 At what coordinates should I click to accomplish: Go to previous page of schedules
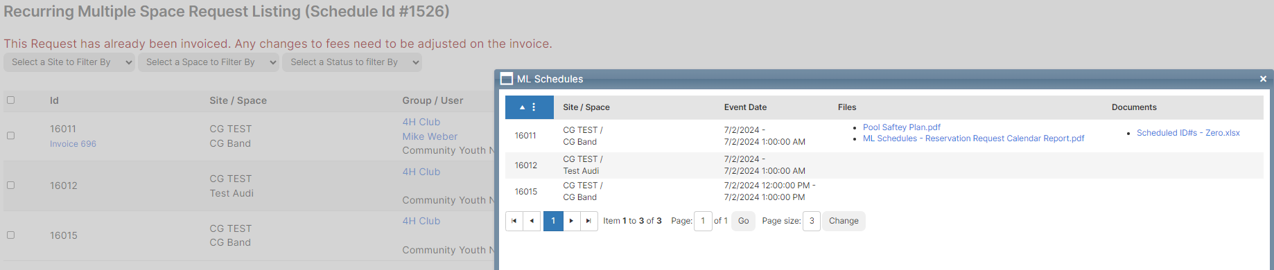[x=532, y=221]
